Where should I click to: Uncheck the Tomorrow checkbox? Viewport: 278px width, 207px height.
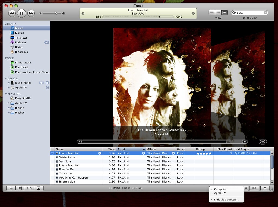(x=57, y=174)
